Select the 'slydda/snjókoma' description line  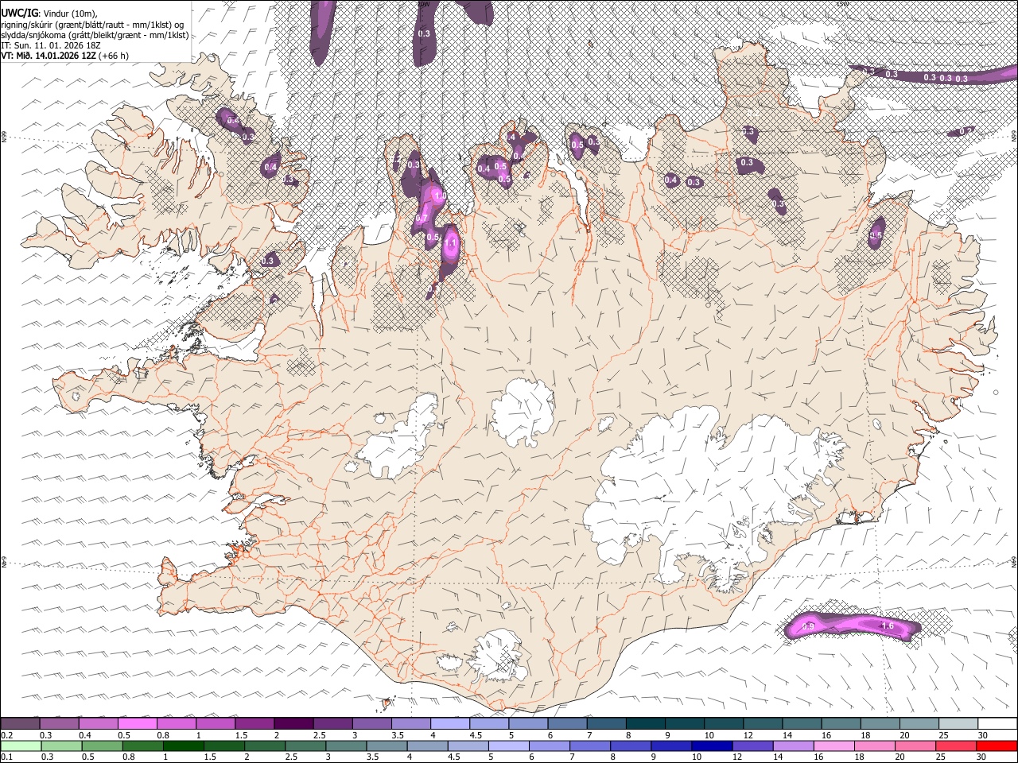click(95, 35)
